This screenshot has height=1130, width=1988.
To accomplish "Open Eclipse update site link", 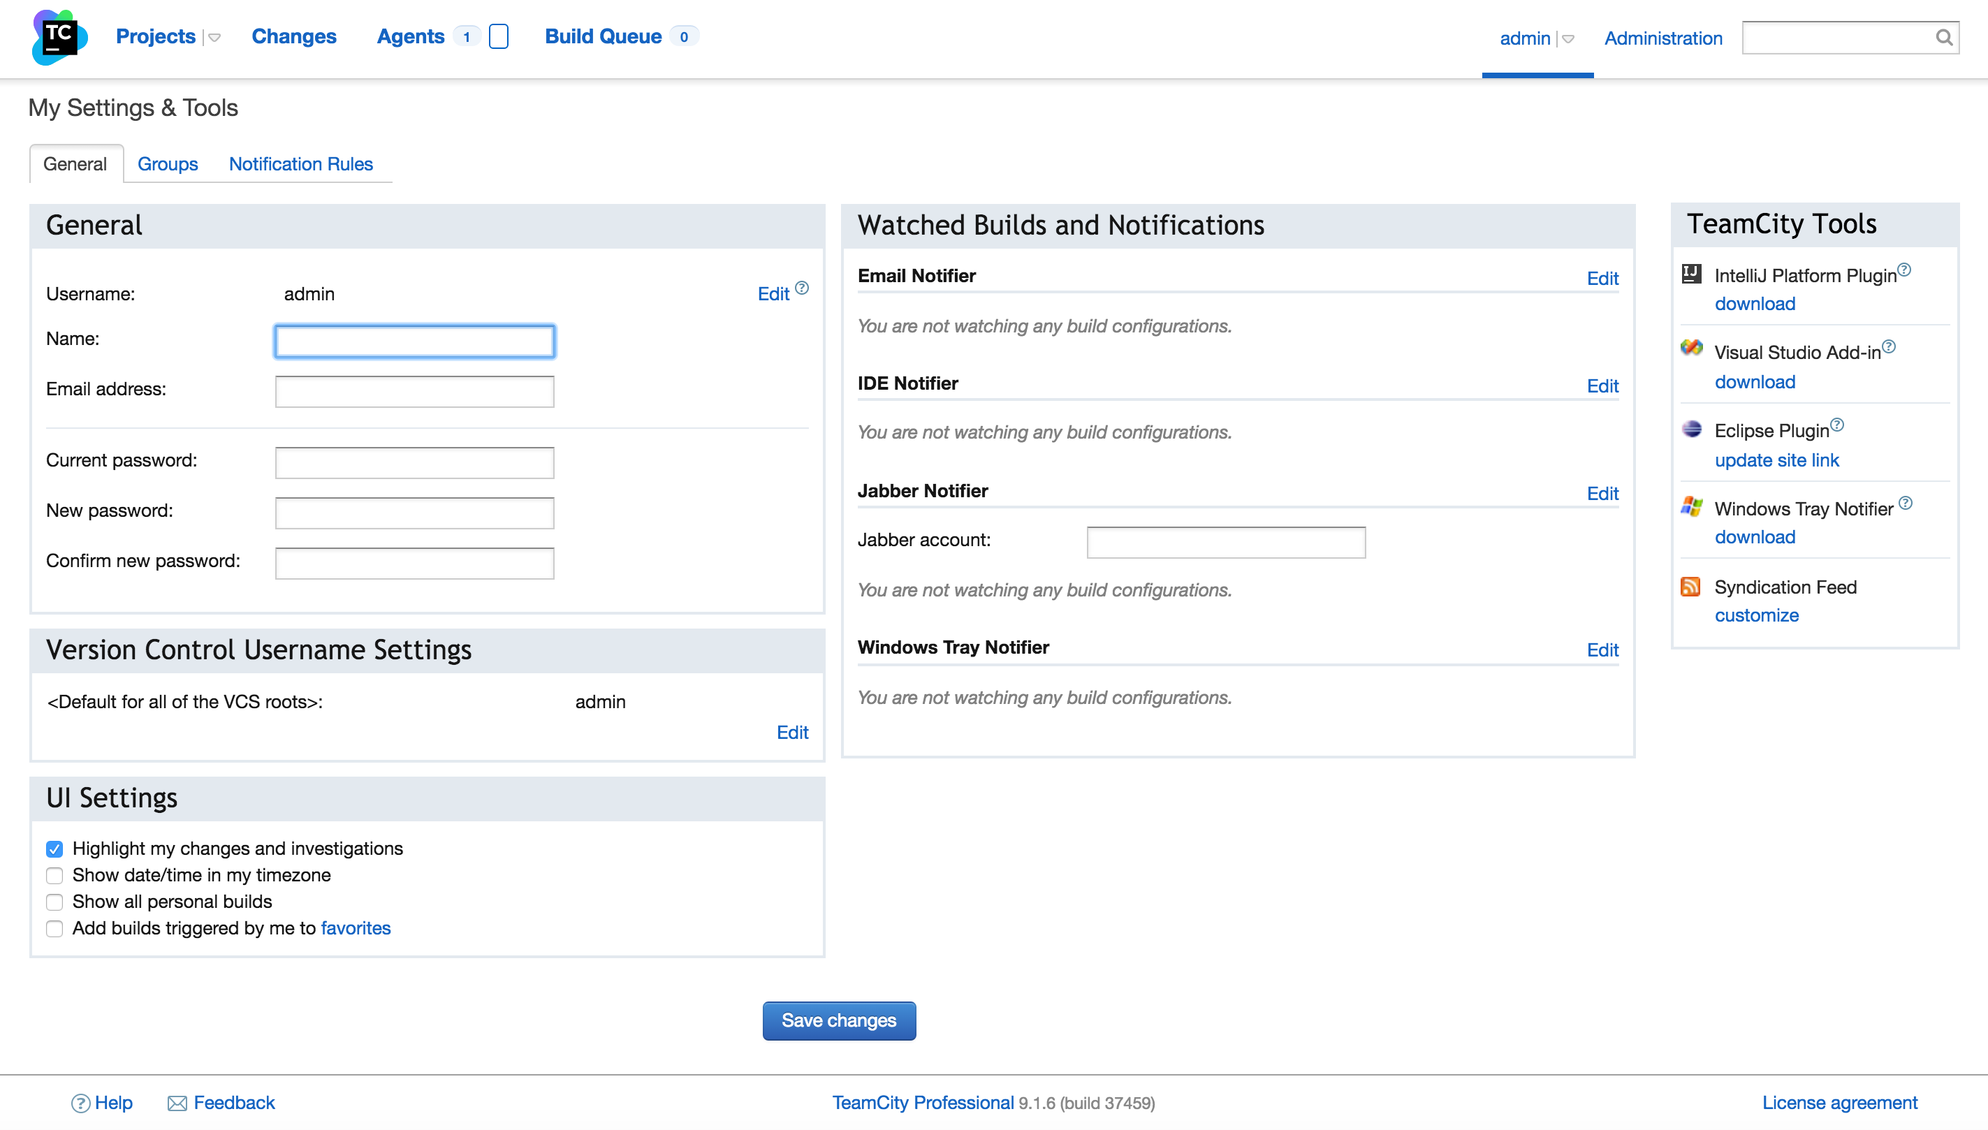I will click(x=1776, y=460).
